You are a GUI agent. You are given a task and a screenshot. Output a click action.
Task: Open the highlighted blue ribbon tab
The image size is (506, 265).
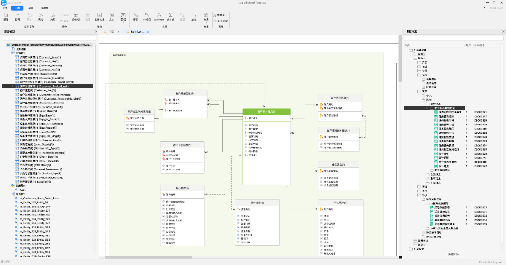click(x=17, y=8)
